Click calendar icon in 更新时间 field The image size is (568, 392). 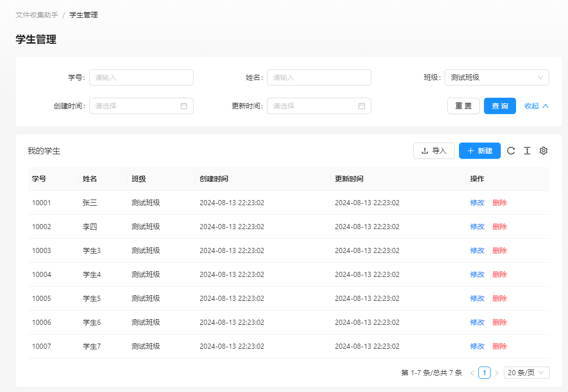[x=362, y=106]
